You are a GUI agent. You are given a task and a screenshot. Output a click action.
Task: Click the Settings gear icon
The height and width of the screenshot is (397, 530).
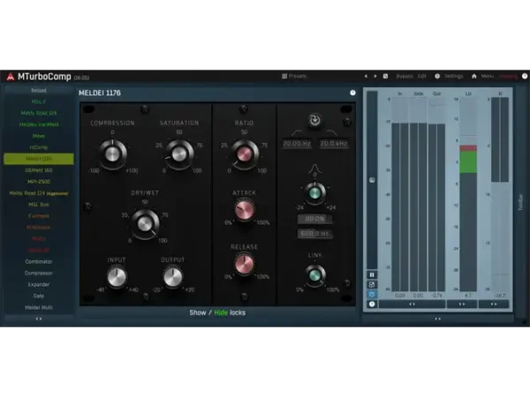click(437, 76)
